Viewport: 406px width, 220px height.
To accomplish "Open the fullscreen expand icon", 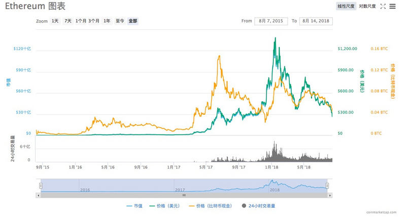I will pos(383,7).
